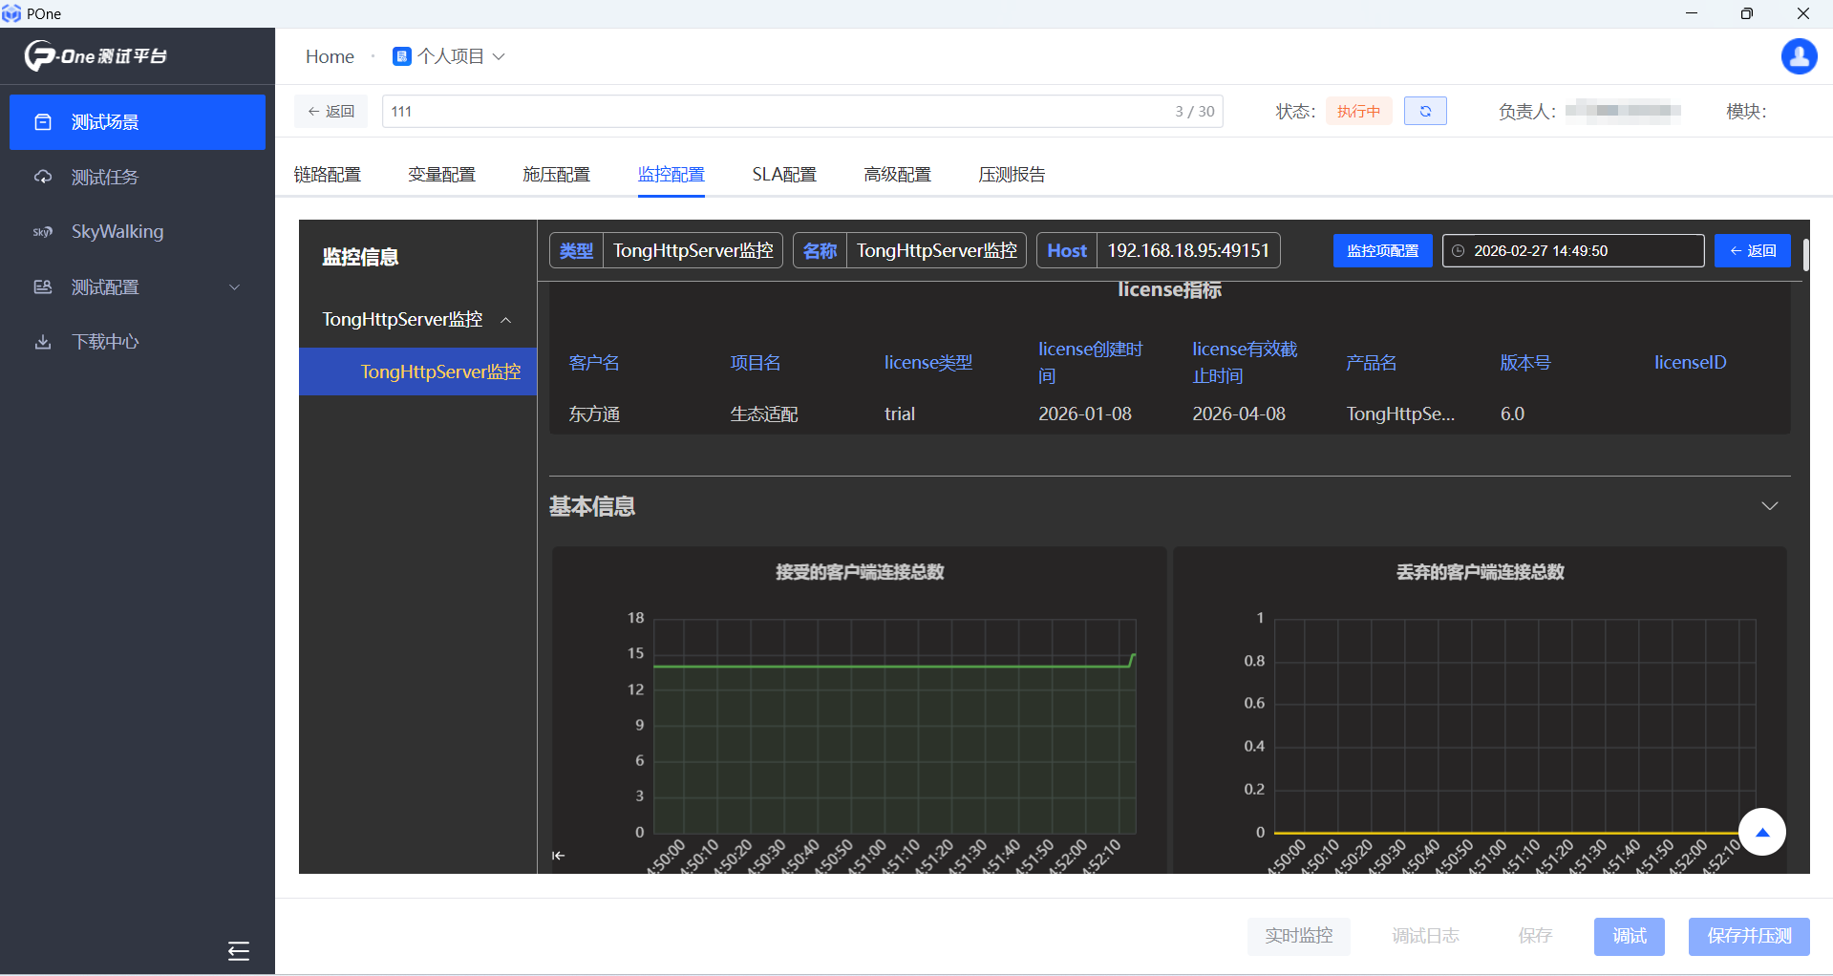Screen dimensions: 1833x976
Task: Click the P-One 测试平台 logo
Action: (96, 56)
